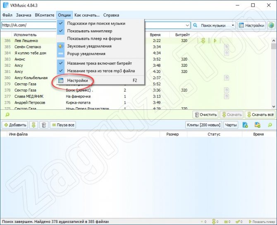This screenshot has width=277, height=225.
Task: Play the Лев Лещенко track
Action: [x=215, y=41]
